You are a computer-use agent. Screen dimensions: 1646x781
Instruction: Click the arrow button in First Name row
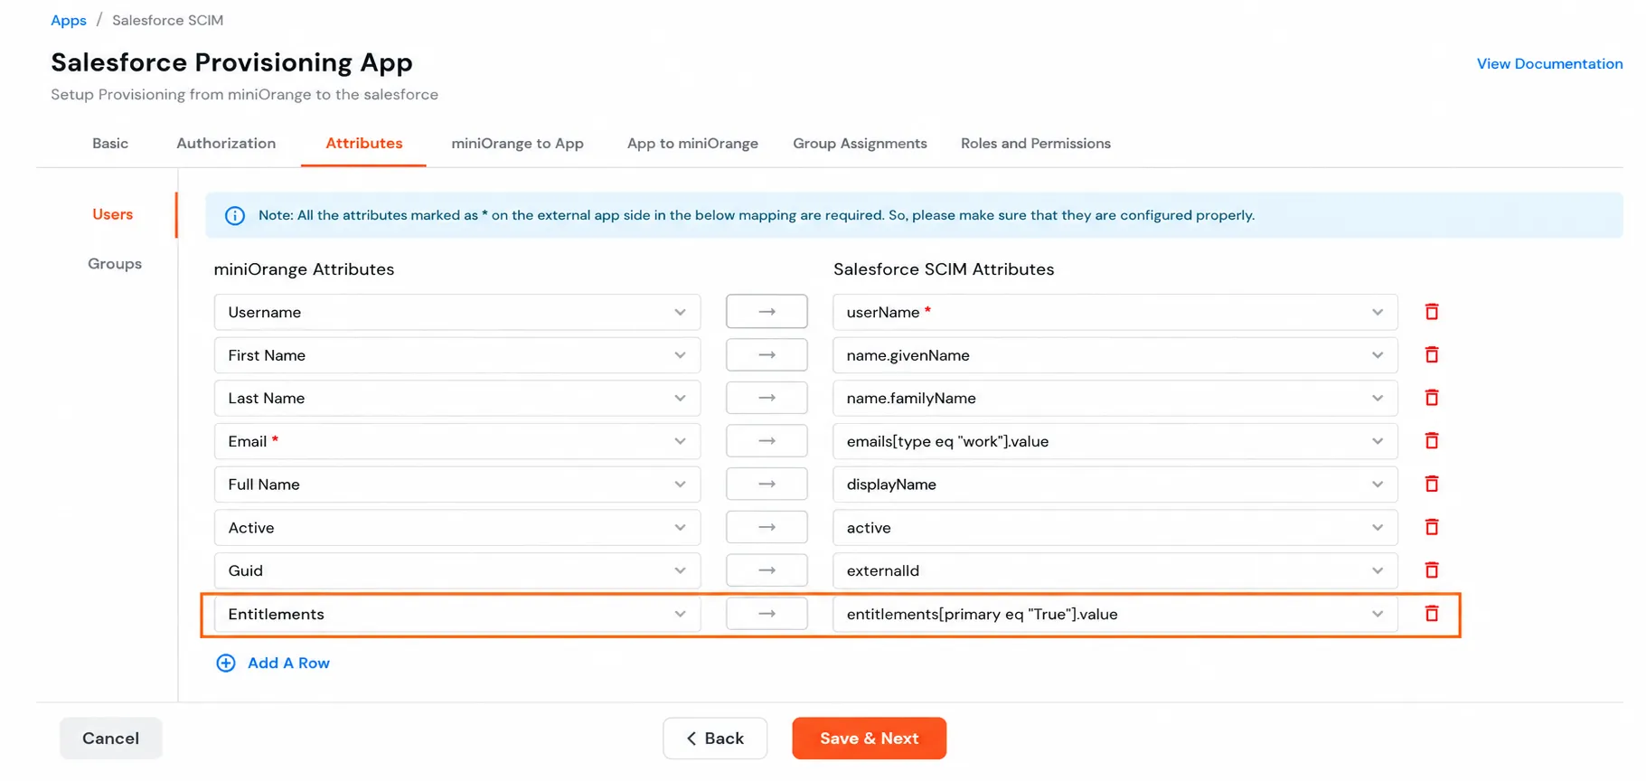767,354
